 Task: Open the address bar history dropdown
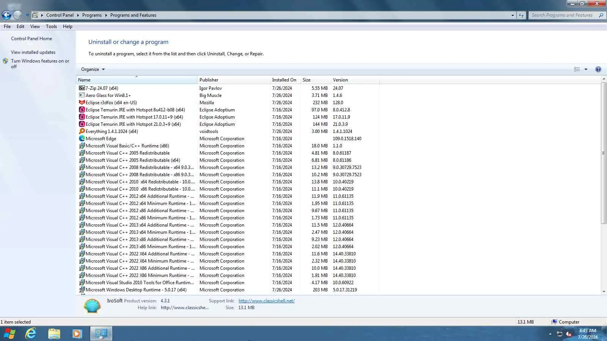pos(513,15)
